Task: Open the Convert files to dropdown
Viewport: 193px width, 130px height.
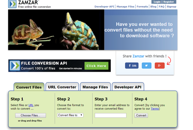Action: coord(70,115)
